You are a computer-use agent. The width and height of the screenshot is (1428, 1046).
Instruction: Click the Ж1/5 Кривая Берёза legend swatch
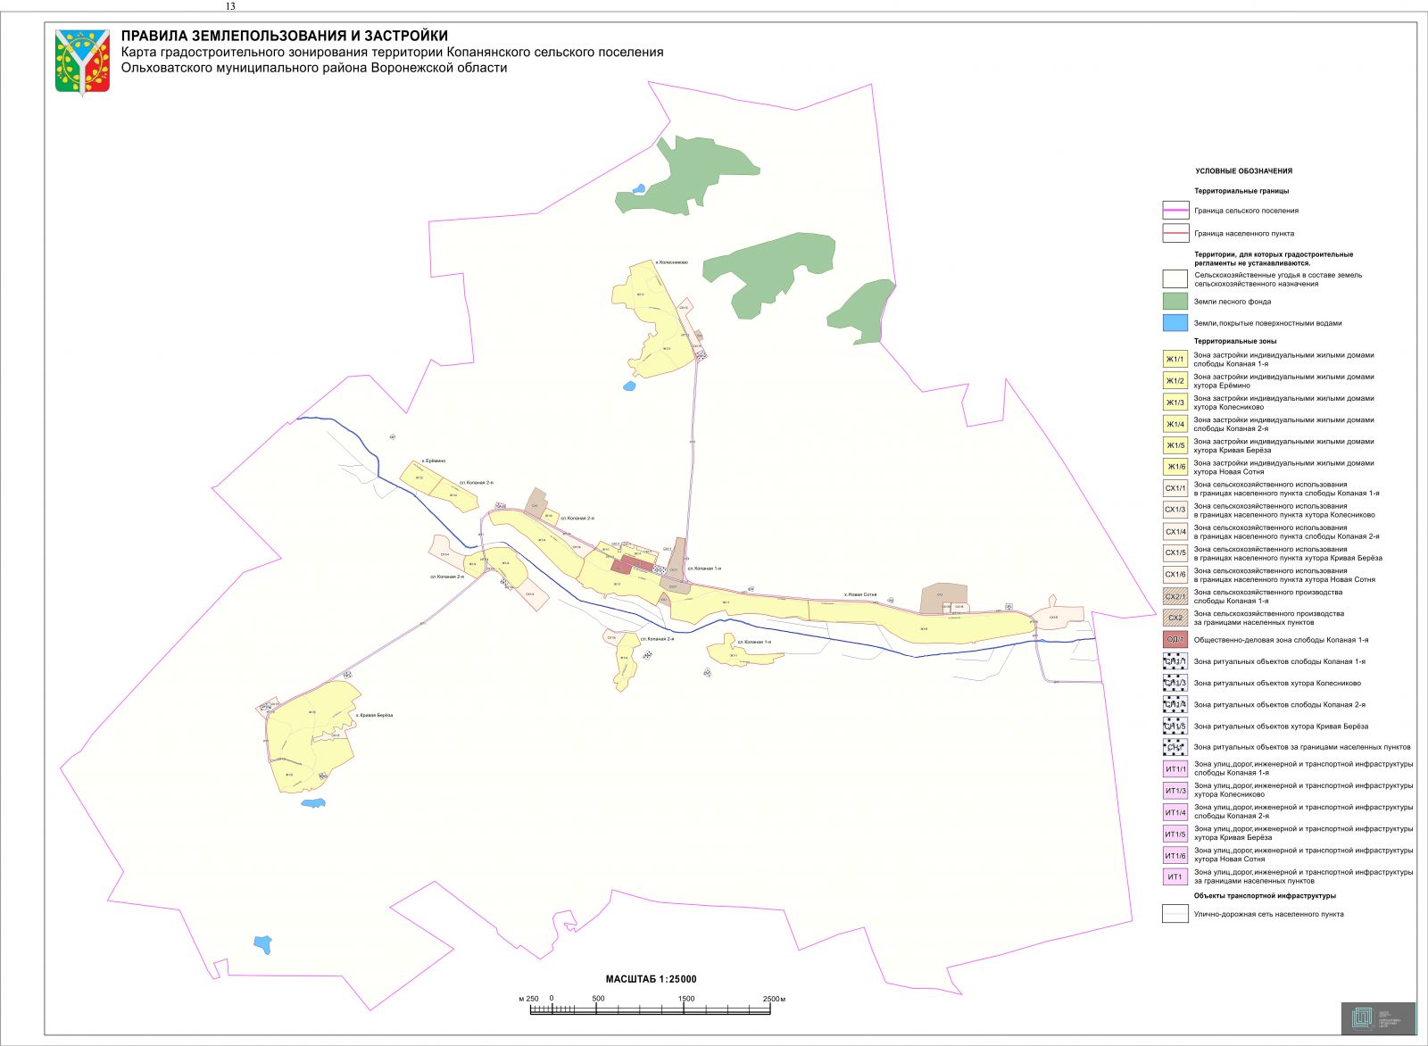click(1175, 445)
